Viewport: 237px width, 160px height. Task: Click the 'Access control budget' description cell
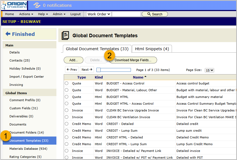pos(193,83)
